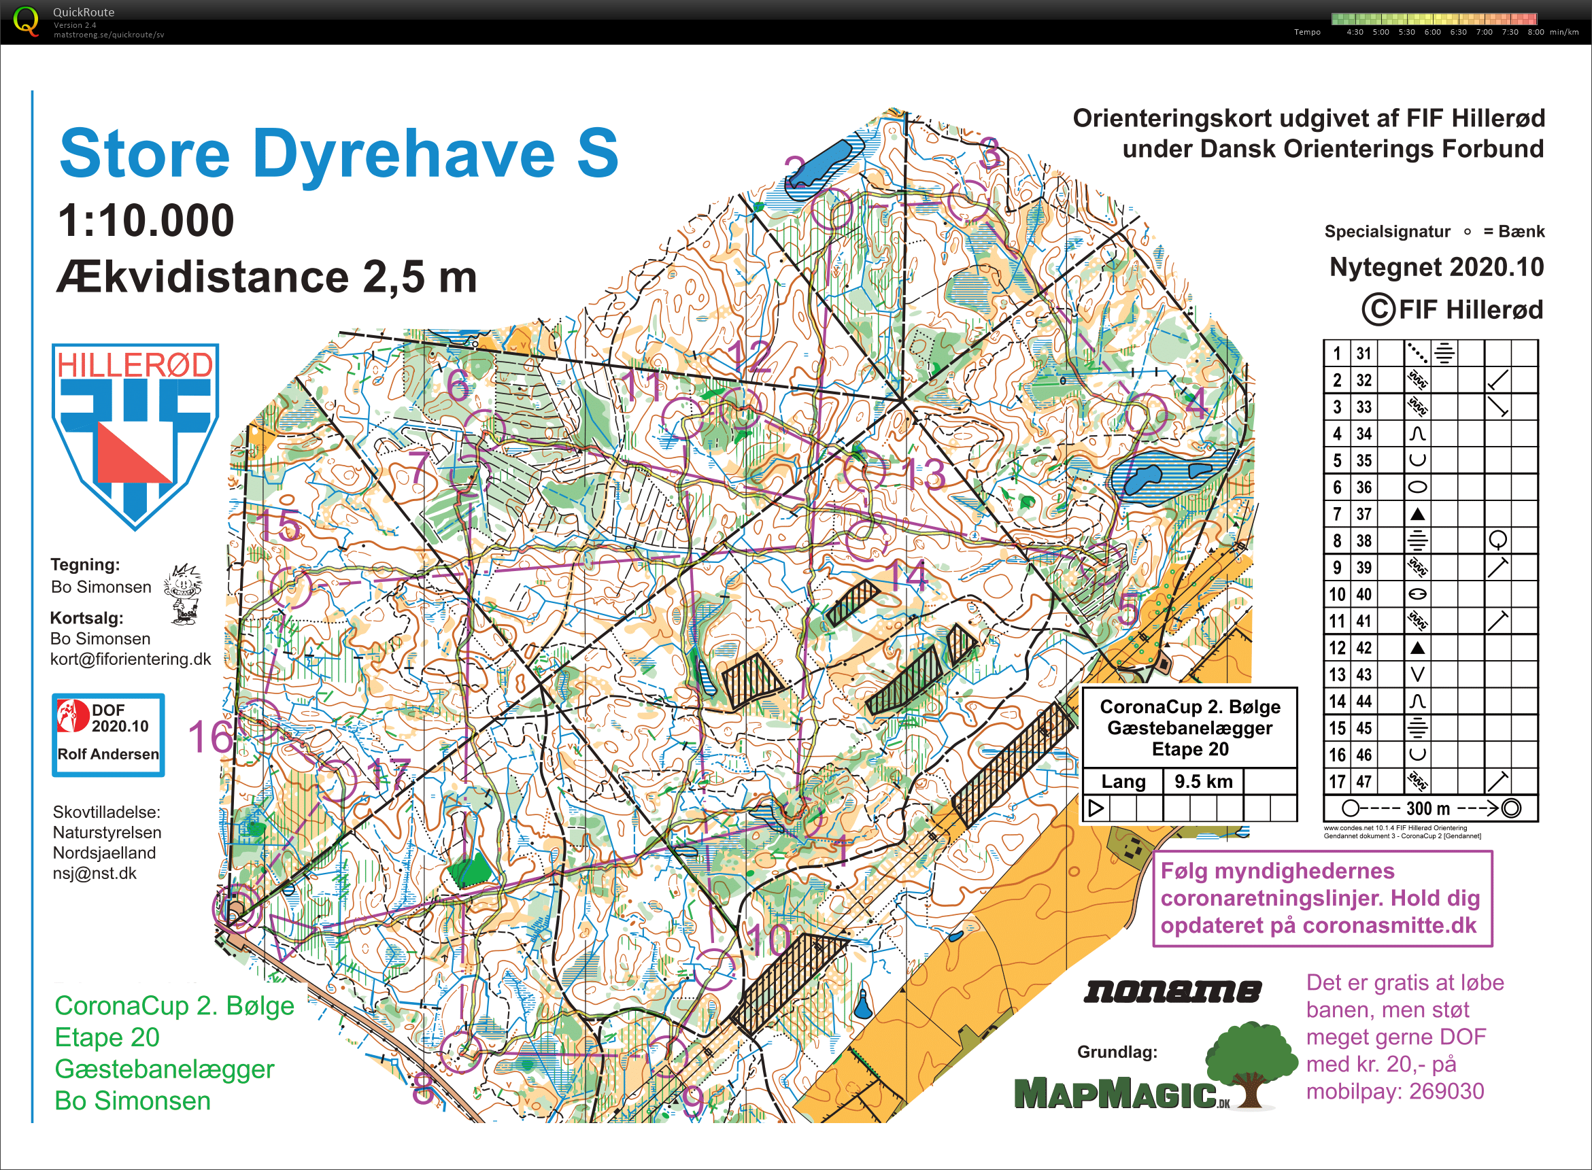
Task: Click the copyright symbol before FIF Hillerød
Action: pyautogui.click(x=1378, y=310)
